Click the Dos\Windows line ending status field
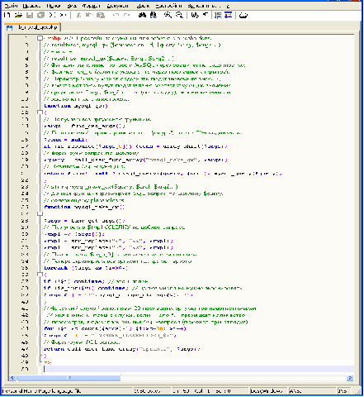The image size is (364, 397). 268,391
